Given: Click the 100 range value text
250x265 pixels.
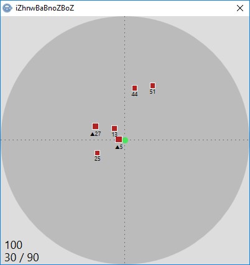Looking at the screenshot, I should click(14, 245).
